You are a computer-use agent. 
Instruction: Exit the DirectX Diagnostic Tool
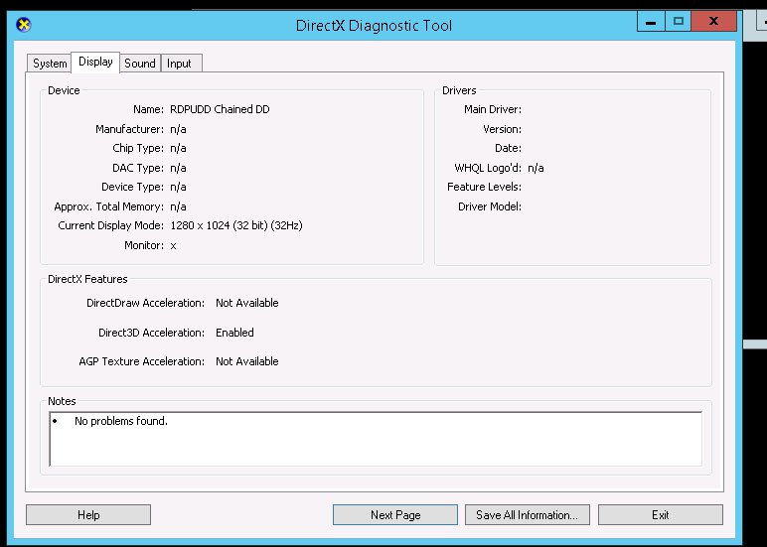coord(661,515)
